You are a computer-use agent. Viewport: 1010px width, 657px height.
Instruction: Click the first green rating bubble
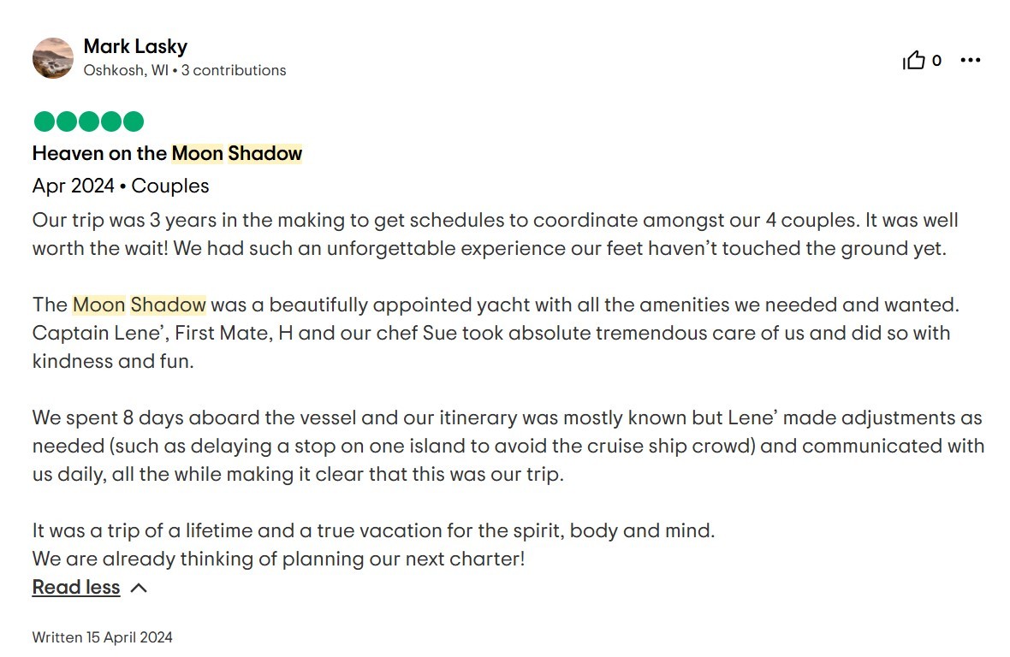44,121
